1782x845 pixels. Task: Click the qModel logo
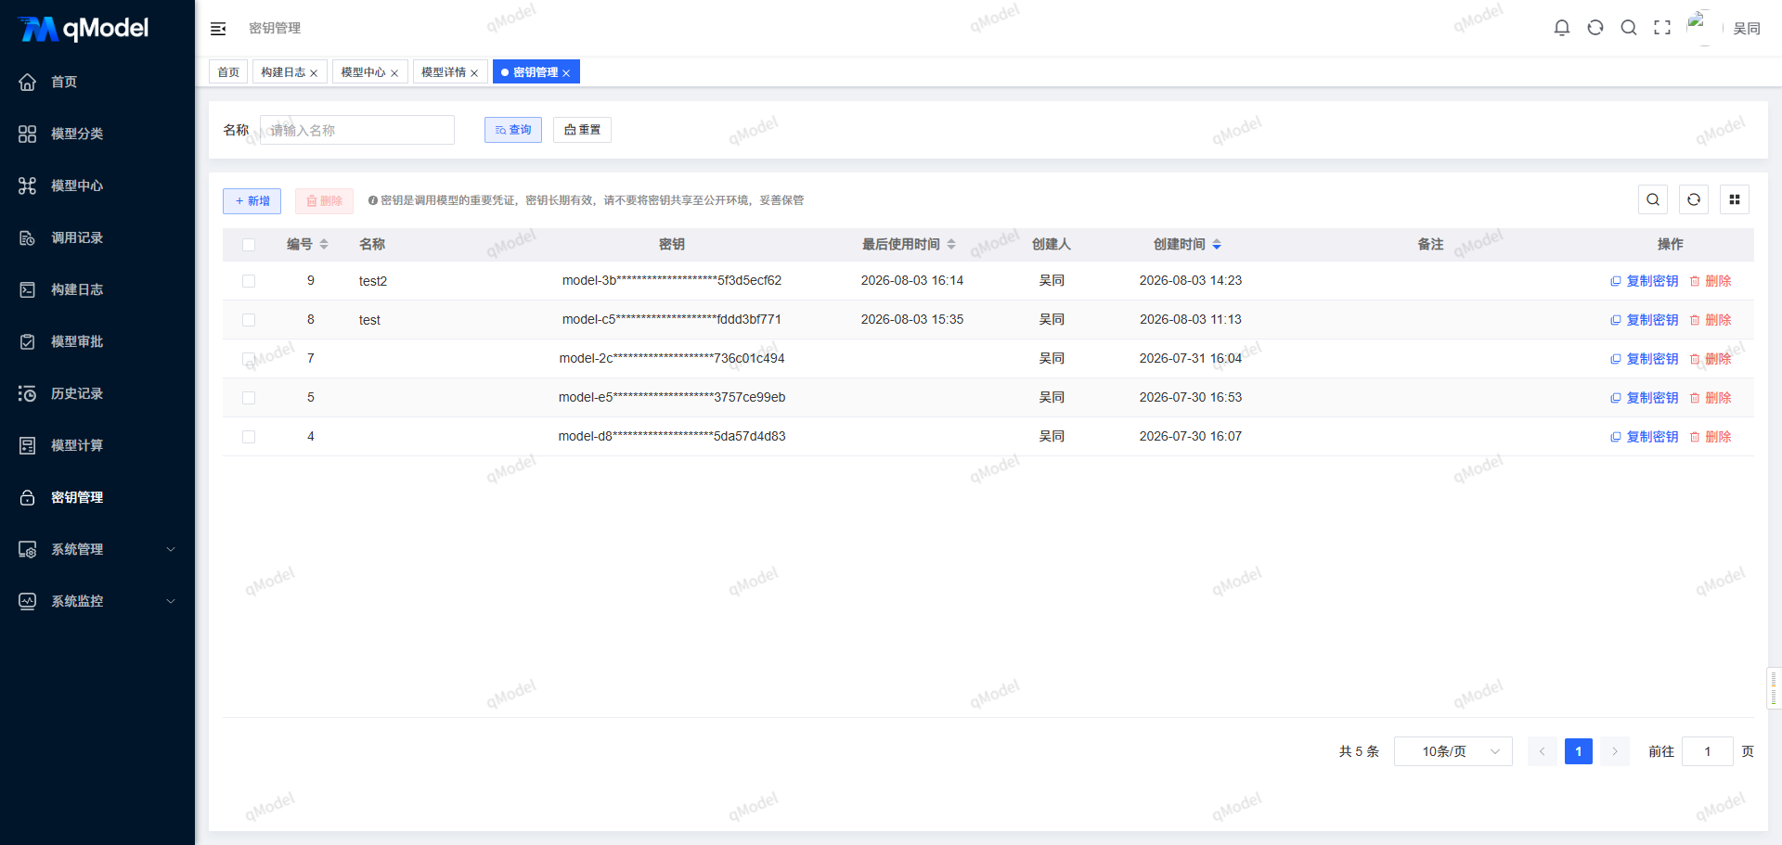coord(84,29)
